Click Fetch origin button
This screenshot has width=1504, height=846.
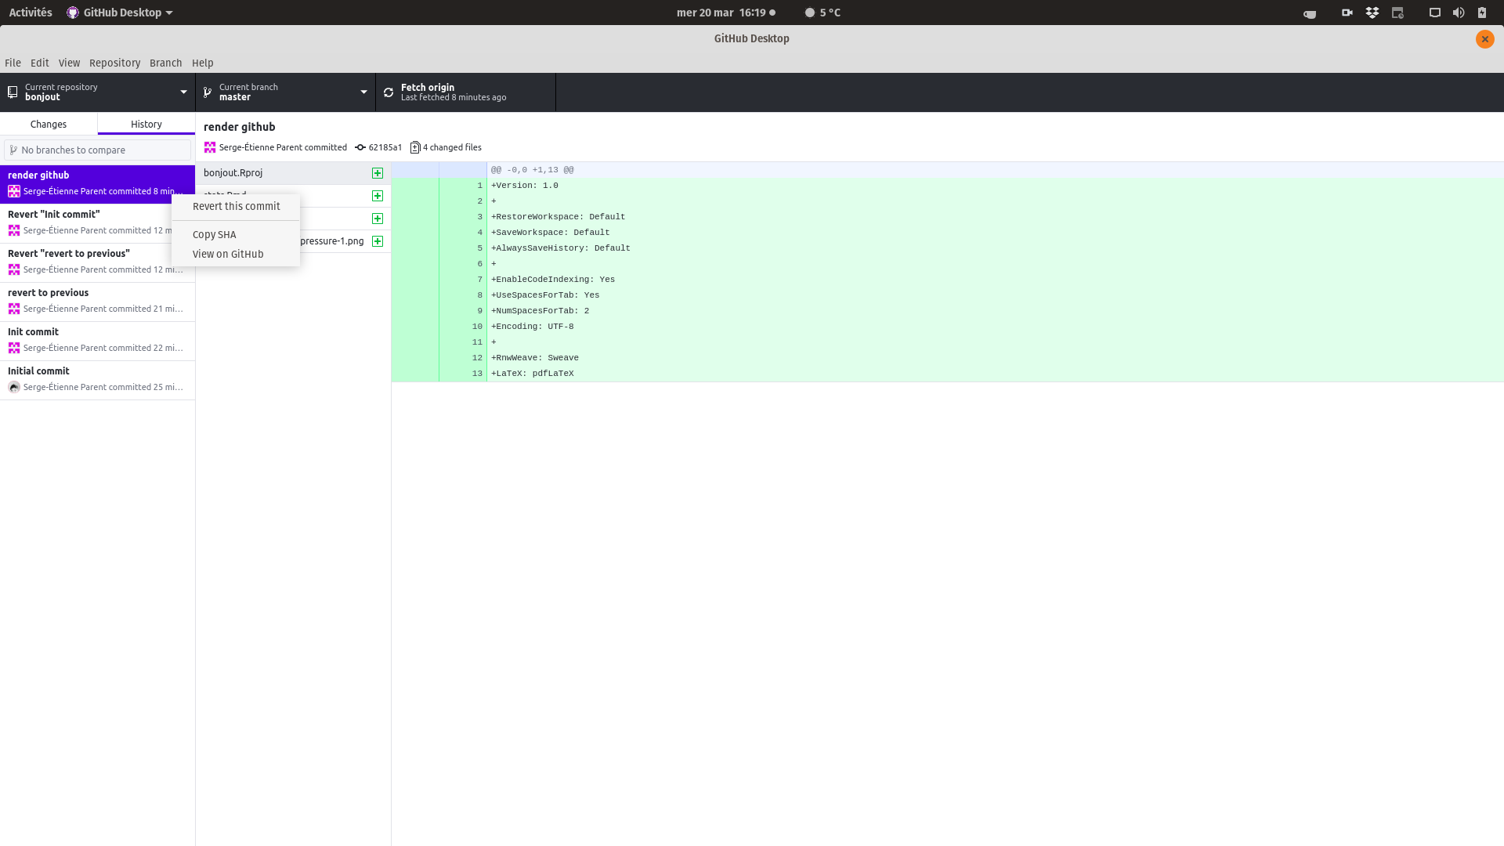tap(466, 92)
